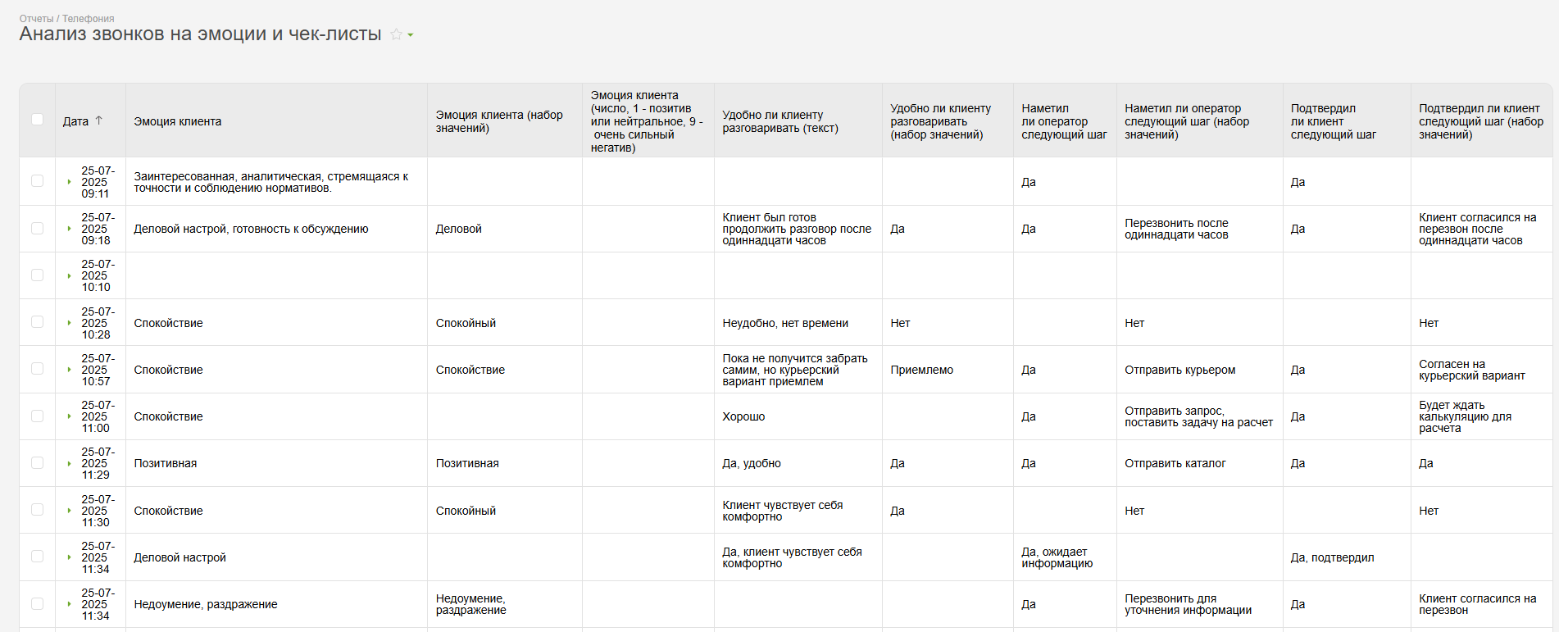Sort by the Дата column header
This screenshot has height=632, width=1559.
point(75,121)
